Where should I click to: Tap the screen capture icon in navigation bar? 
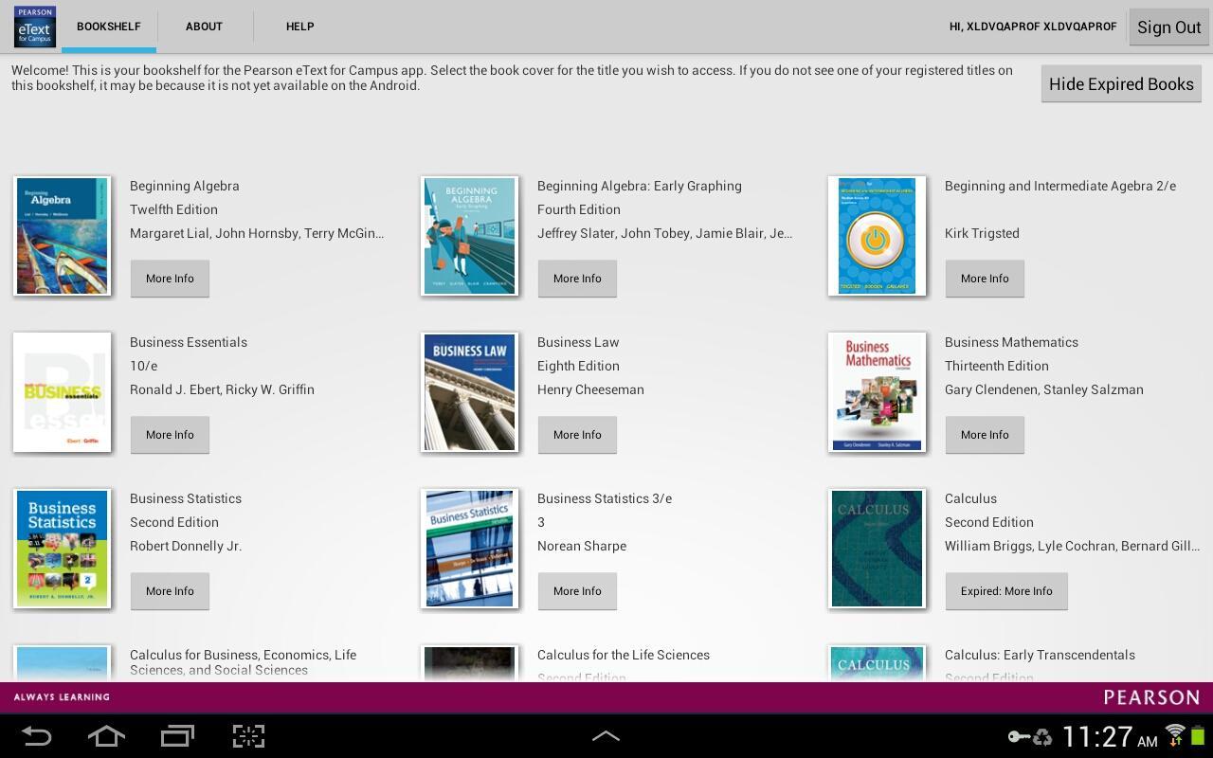coord(247,736)
